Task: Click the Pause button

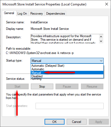Action: (x=67, y=87)
